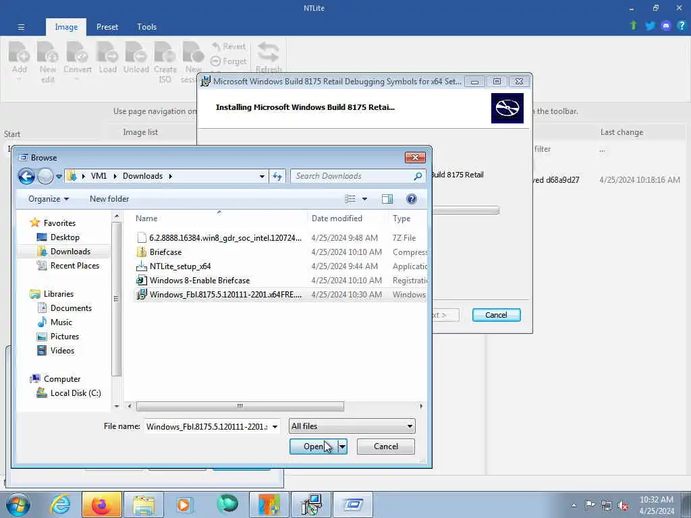Click the Open button

(313, 447)
